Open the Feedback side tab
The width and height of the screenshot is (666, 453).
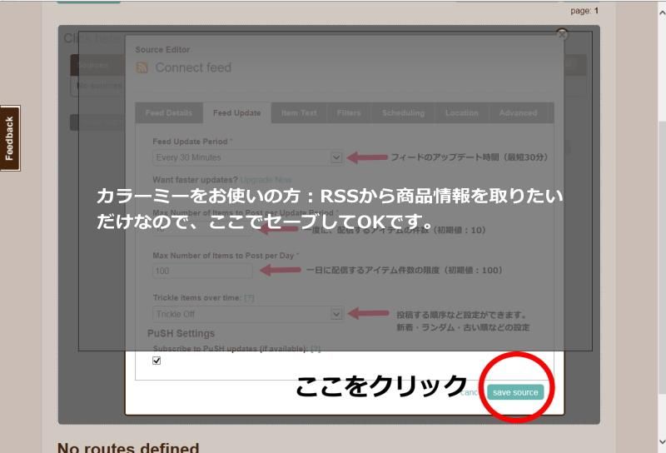click(10, 138)
